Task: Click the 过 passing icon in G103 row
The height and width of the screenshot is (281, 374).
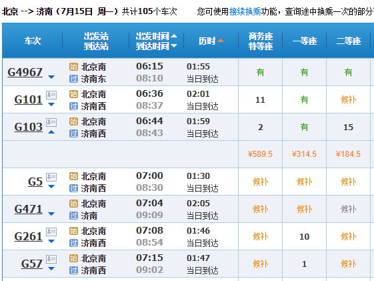Action: tap(73, 133)
